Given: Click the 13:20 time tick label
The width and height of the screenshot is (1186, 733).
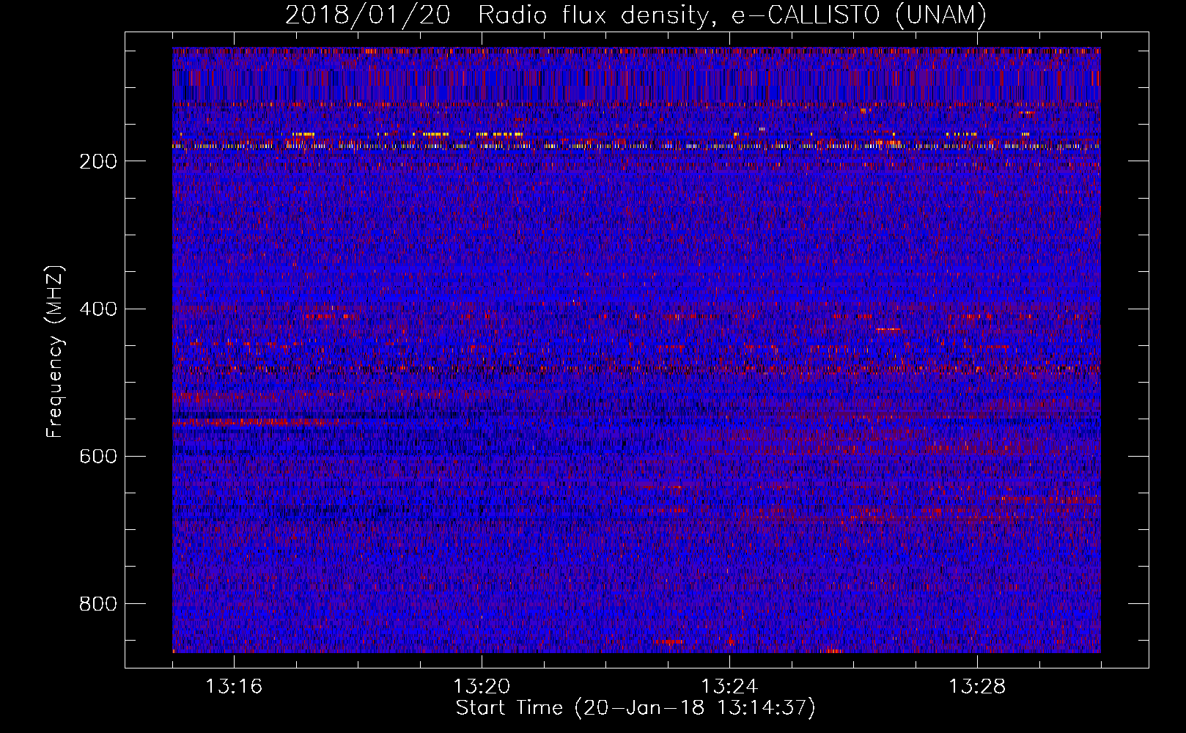Looking at the screenshot, I should (x=482, y=686).
